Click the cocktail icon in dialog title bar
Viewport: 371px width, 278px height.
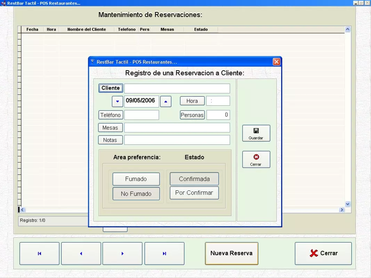pyautogui.click(x=92, y=62)
